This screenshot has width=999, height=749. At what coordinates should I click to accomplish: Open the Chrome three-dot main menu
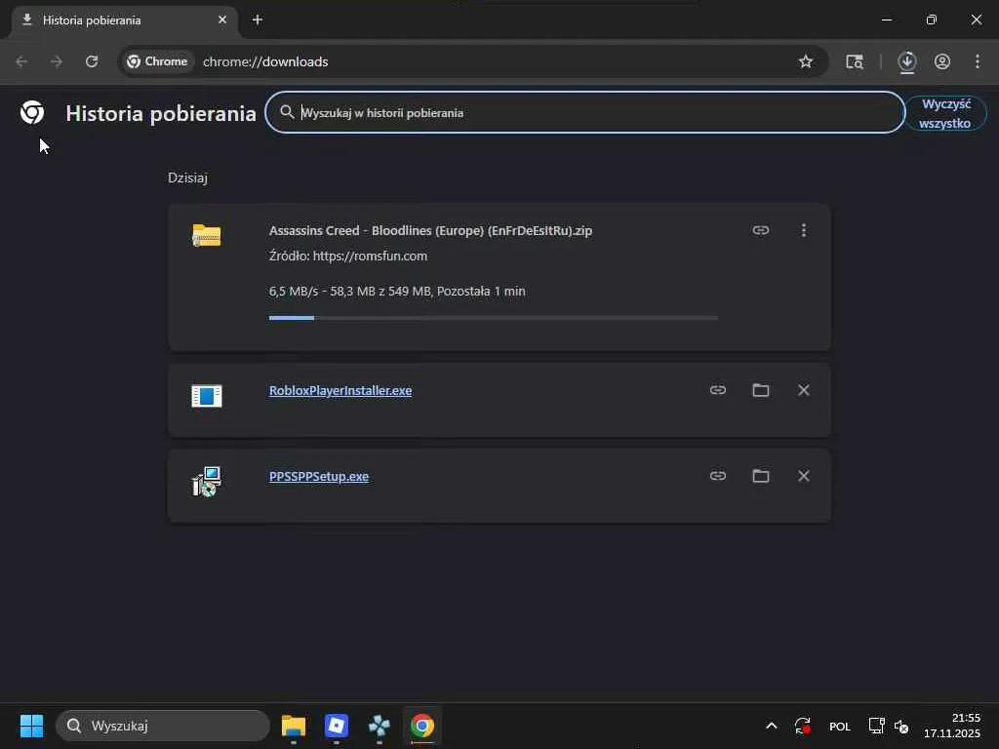point(978,61)
